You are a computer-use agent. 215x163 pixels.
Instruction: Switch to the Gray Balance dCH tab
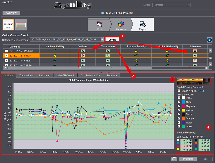tap(90, 76)
